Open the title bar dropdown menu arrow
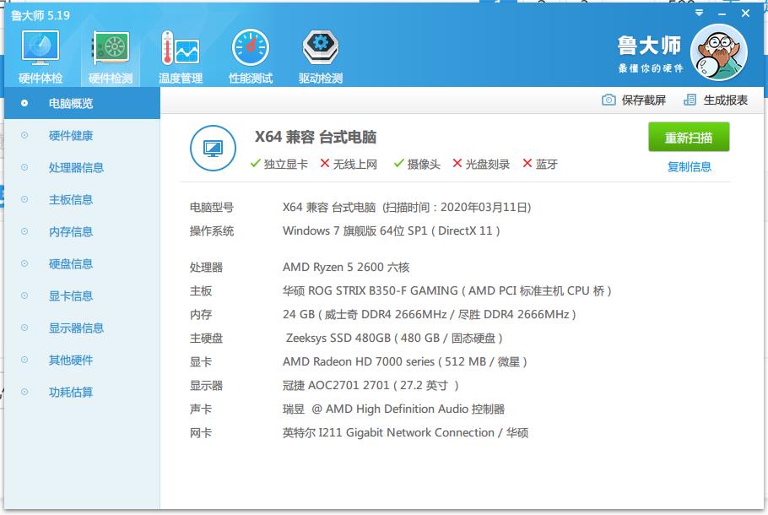Viewport: 768px width, 515px height. [699, 13]
